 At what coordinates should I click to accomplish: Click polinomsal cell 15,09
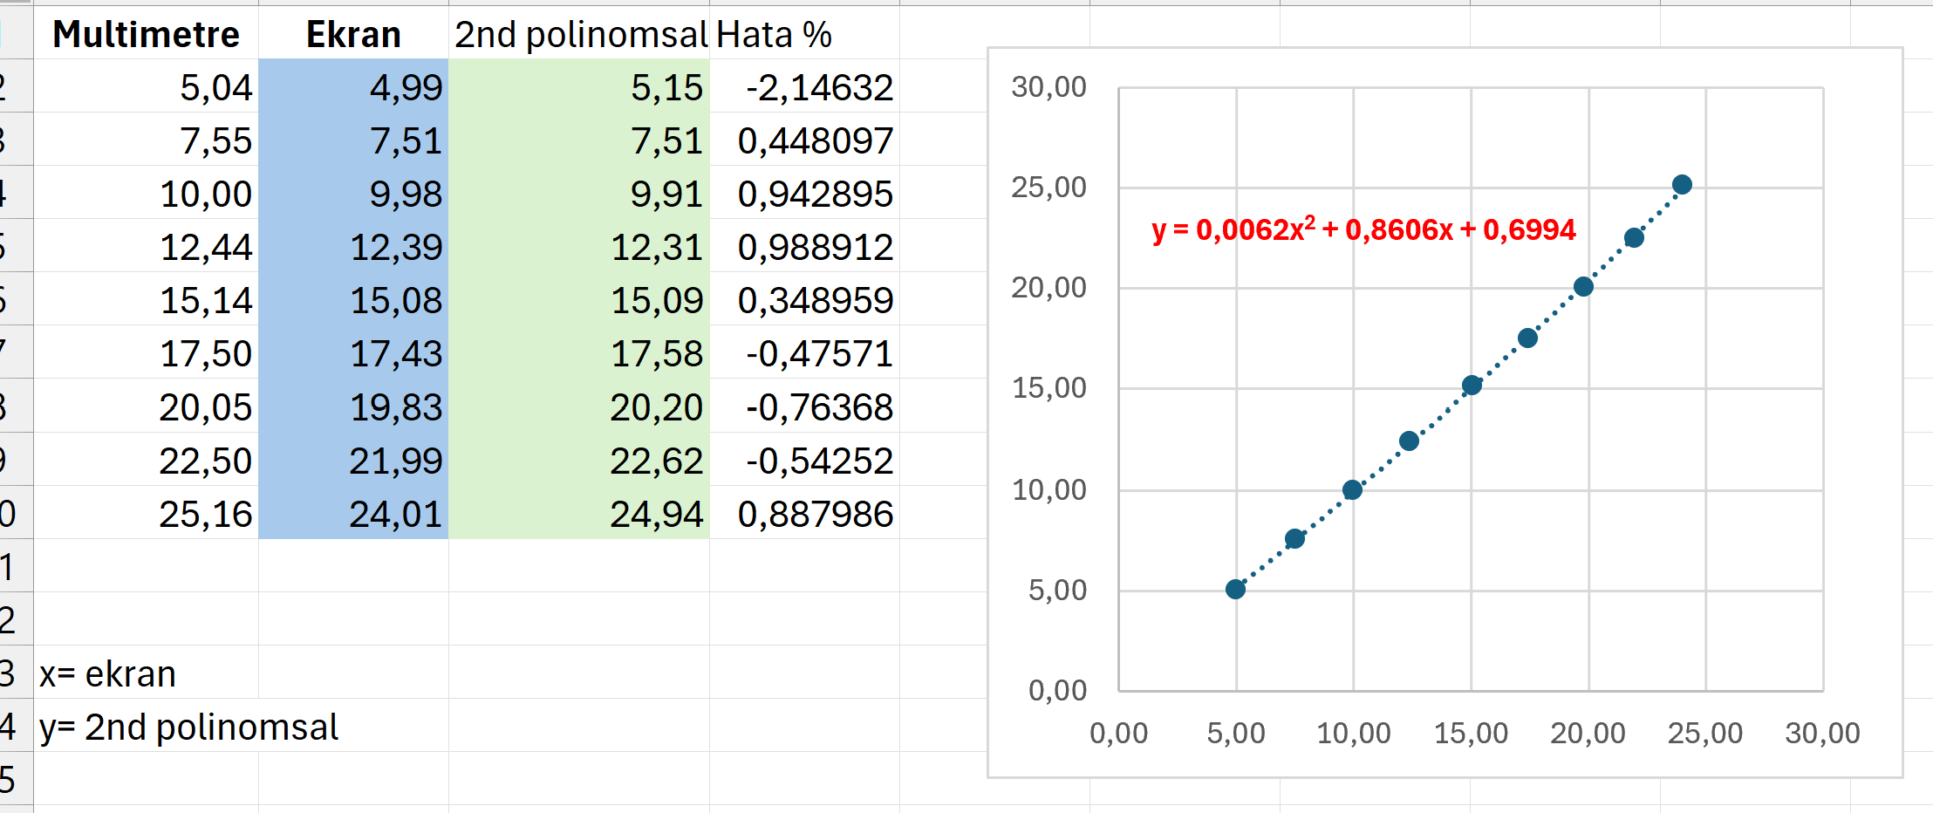[x=579, y=299]
